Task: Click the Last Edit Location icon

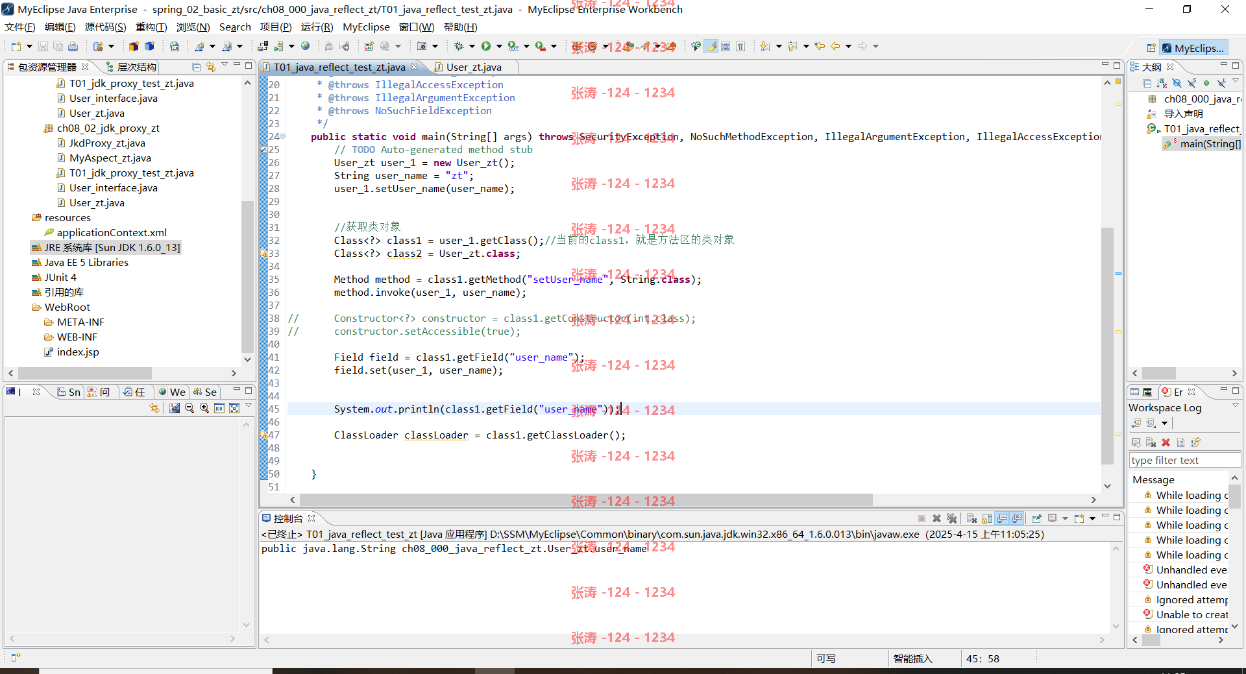Action: click(x=820, y=46)
